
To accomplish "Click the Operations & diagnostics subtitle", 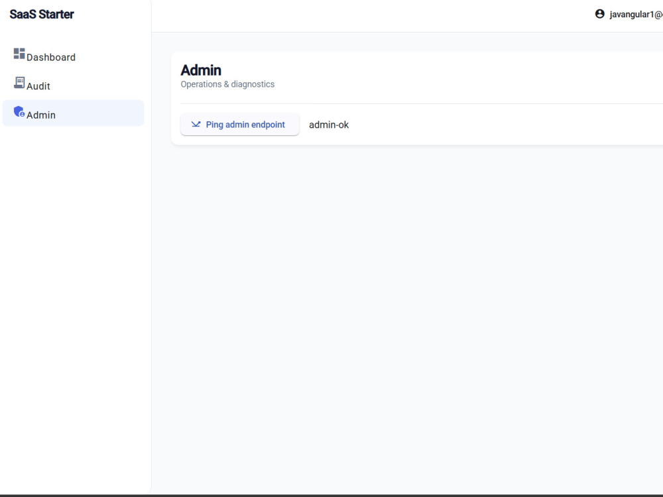I will click(227, 84).
